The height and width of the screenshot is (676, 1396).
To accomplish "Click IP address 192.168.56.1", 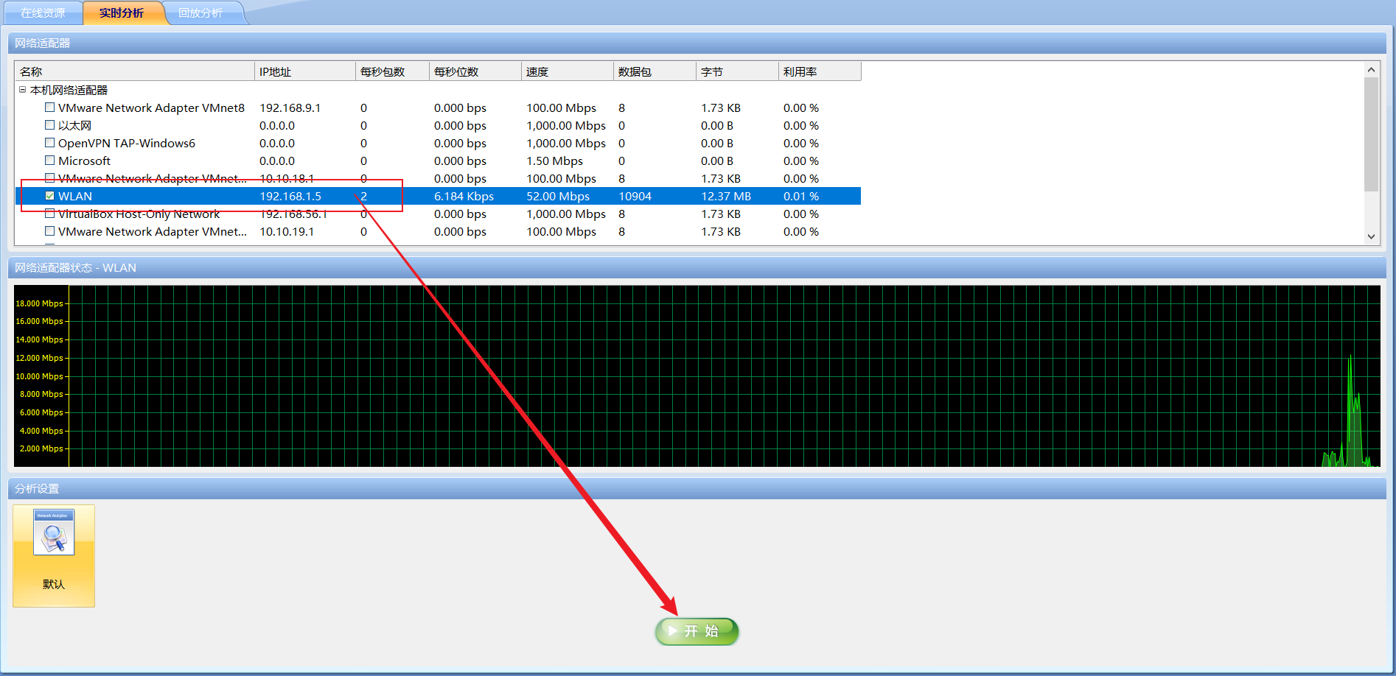I will pyautogui.click(x=293, y=214).
